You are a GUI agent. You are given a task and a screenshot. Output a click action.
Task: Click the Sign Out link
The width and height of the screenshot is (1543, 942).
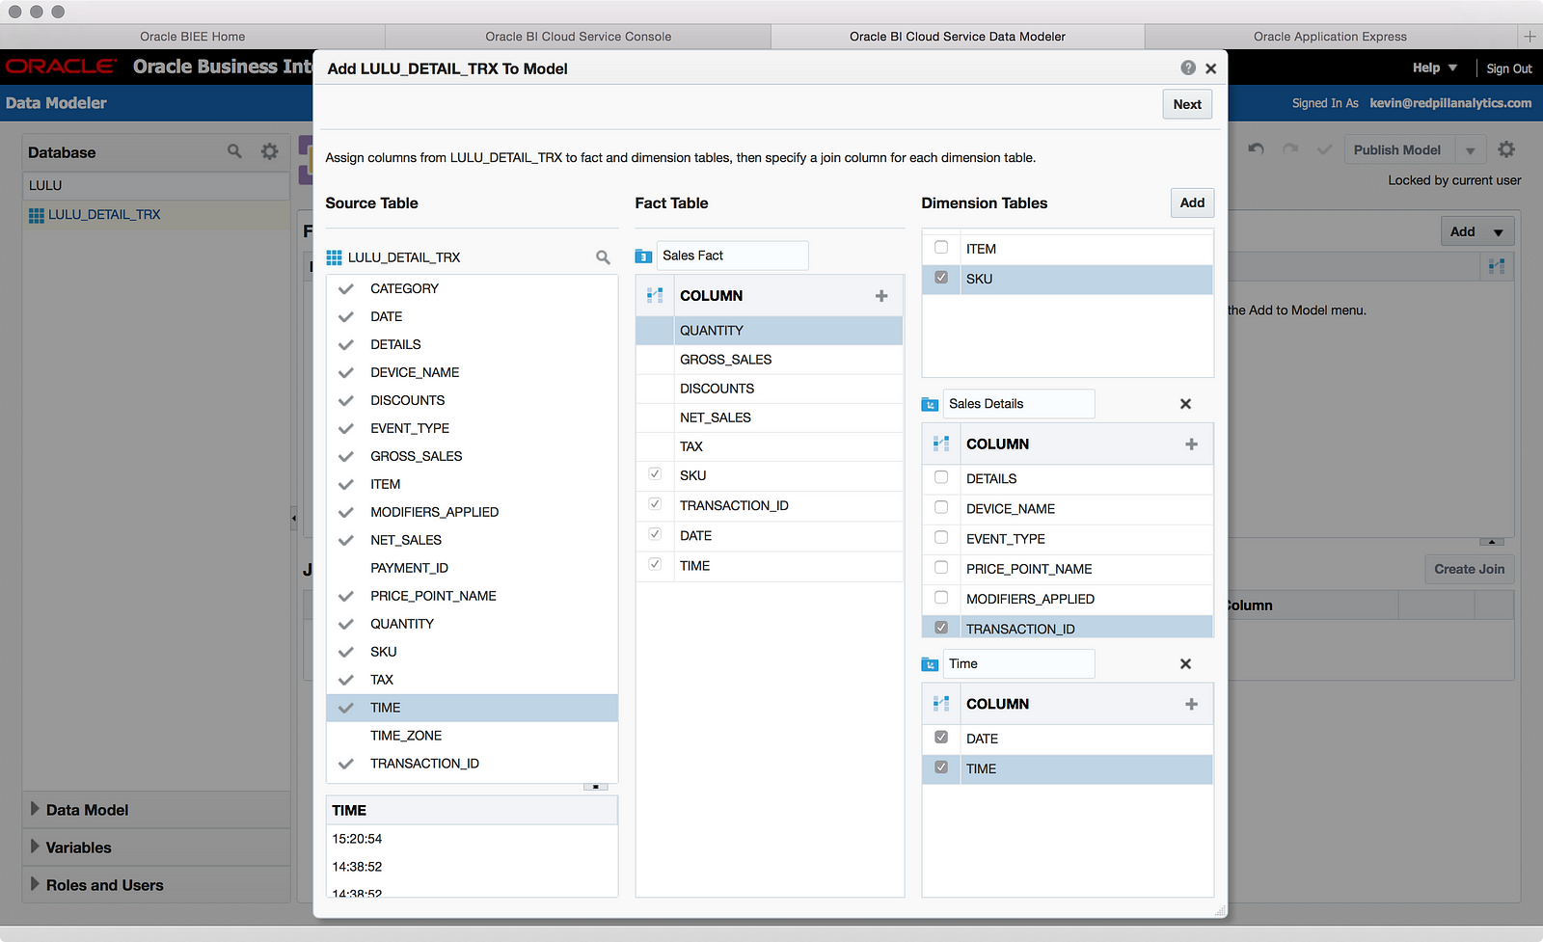(1509, 68)
